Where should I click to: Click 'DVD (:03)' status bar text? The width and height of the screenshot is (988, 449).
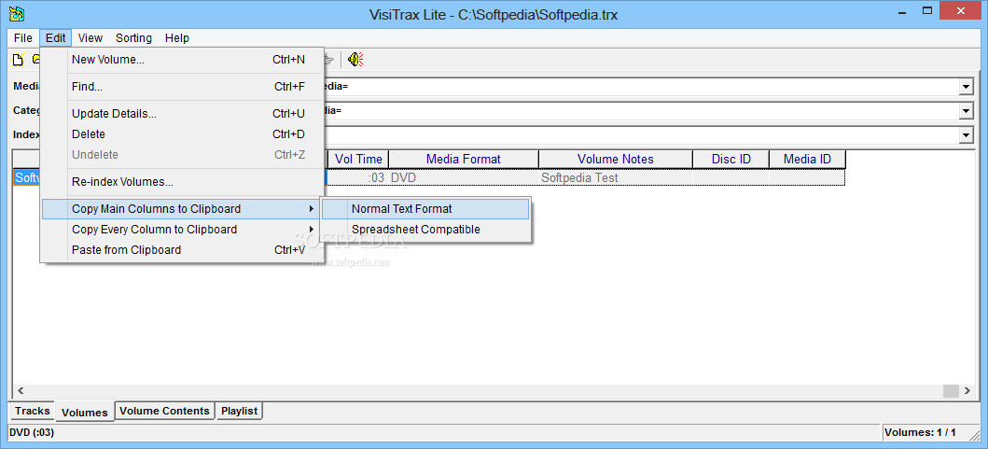(32, 432)
